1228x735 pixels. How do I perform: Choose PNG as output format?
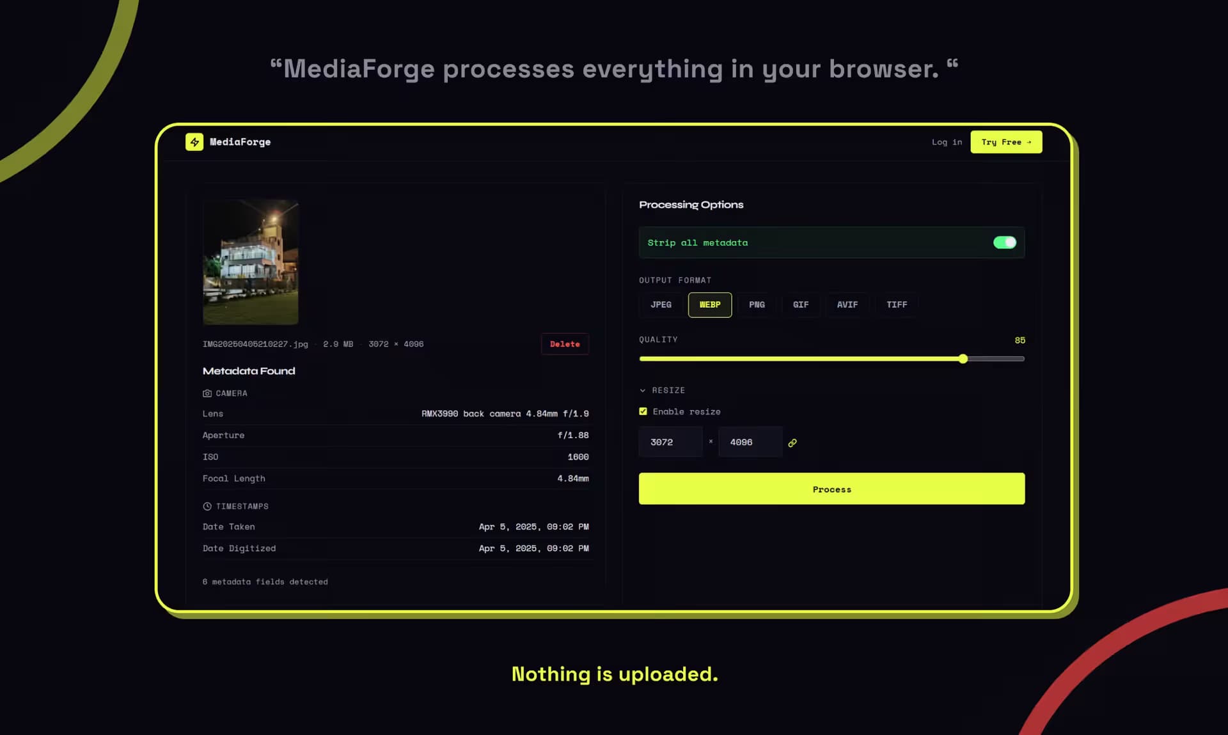point(757,304)
